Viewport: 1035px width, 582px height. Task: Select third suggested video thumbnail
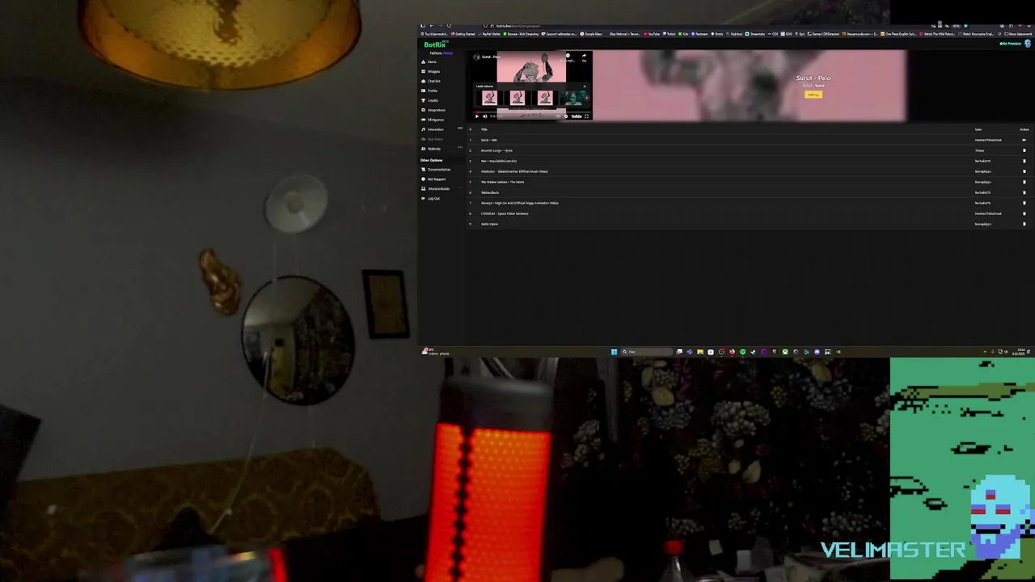[x=545, y=98]
